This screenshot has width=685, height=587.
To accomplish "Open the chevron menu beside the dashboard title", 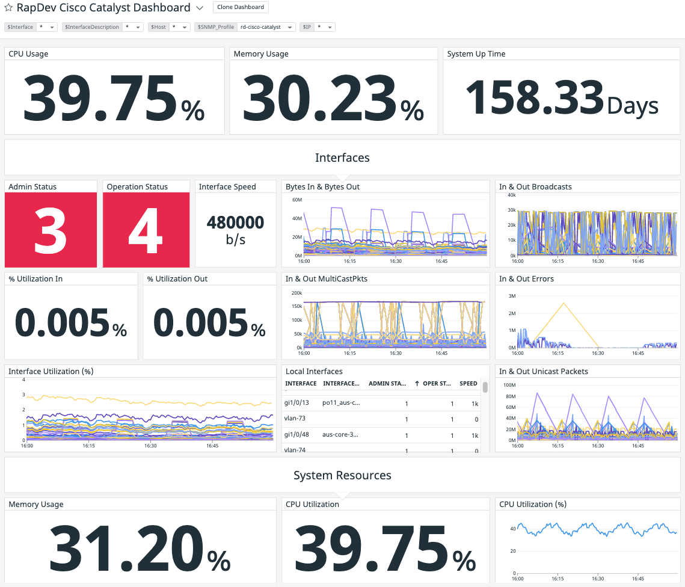I will point(200,8).
